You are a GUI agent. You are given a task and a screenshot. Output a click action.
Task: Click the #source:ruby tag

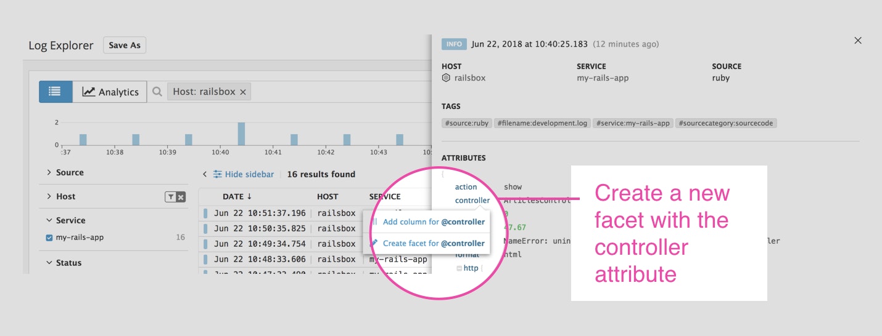pos(466,123)
